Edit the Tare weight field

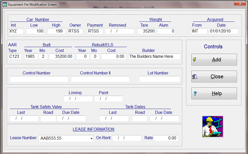[146, 31]
